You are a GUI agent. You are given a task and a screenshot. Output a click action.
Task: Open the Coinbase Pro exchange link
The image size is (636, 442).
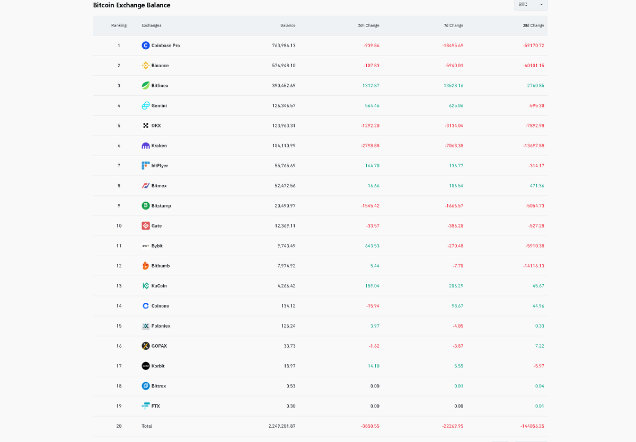tap(165, 46)
